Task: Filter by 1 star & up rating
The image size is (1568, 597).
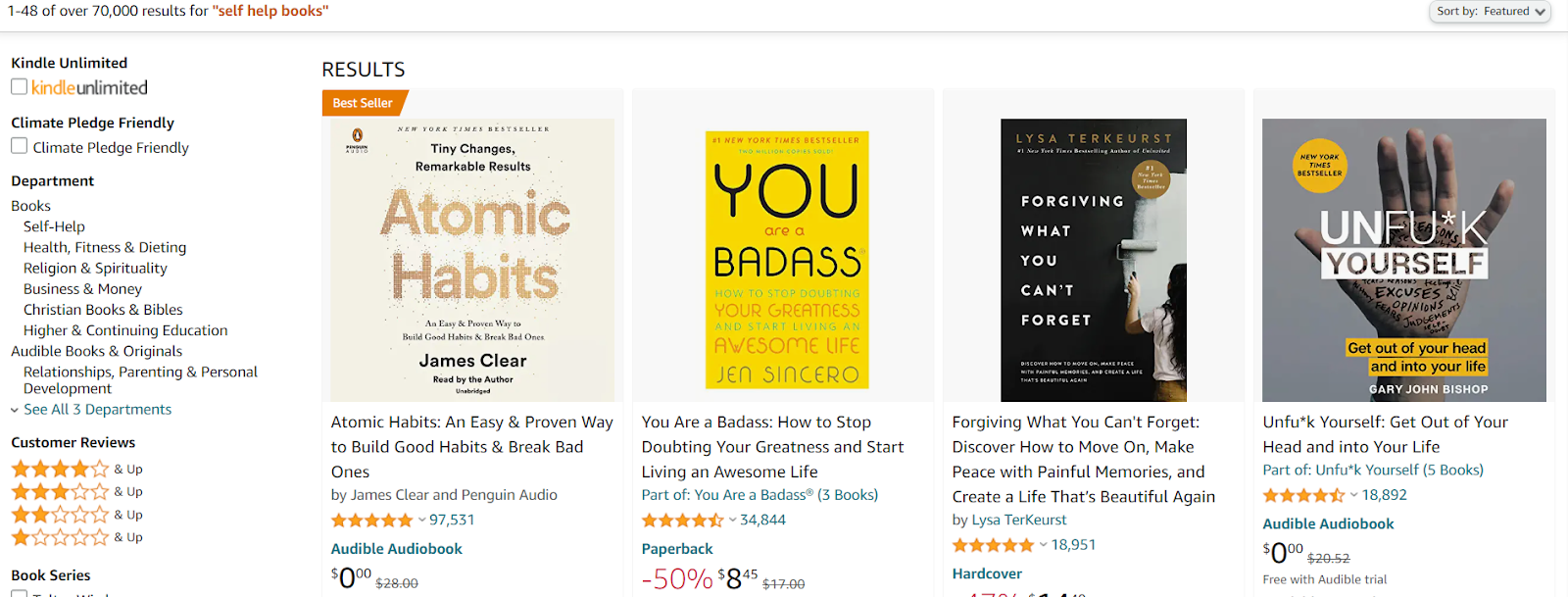Action: point(76,537)
